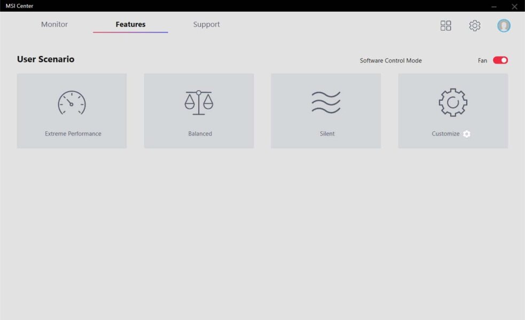Open the settings gear in top bar
The width and height of the screenshot is (525, 320).
pyautogui.click(x=474, y=26)
